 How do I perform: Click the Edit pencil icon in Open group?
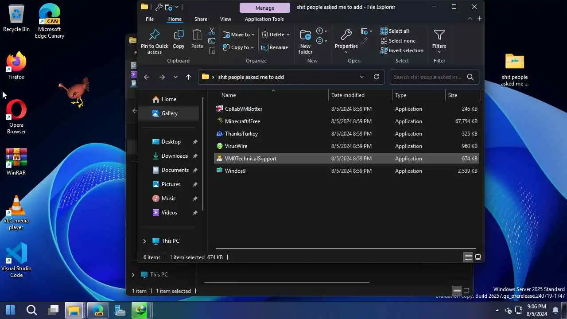pos(365,41)
